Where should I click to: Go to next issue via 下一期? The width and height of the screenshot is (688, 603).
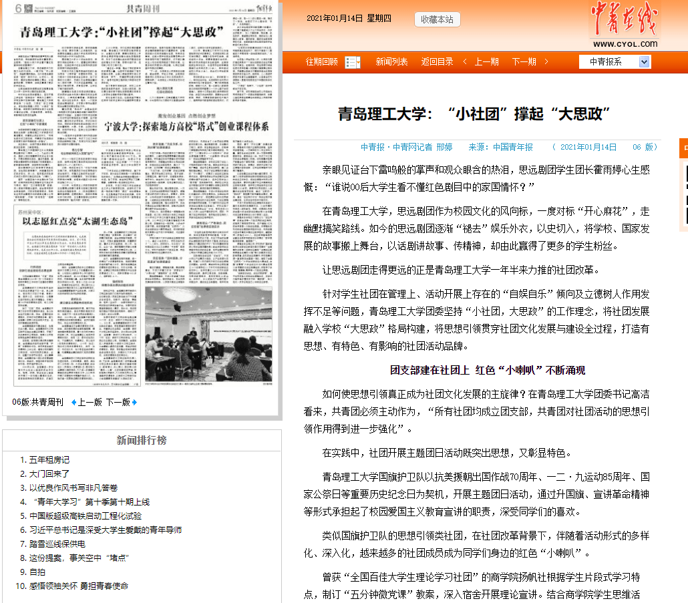(524, 61)
